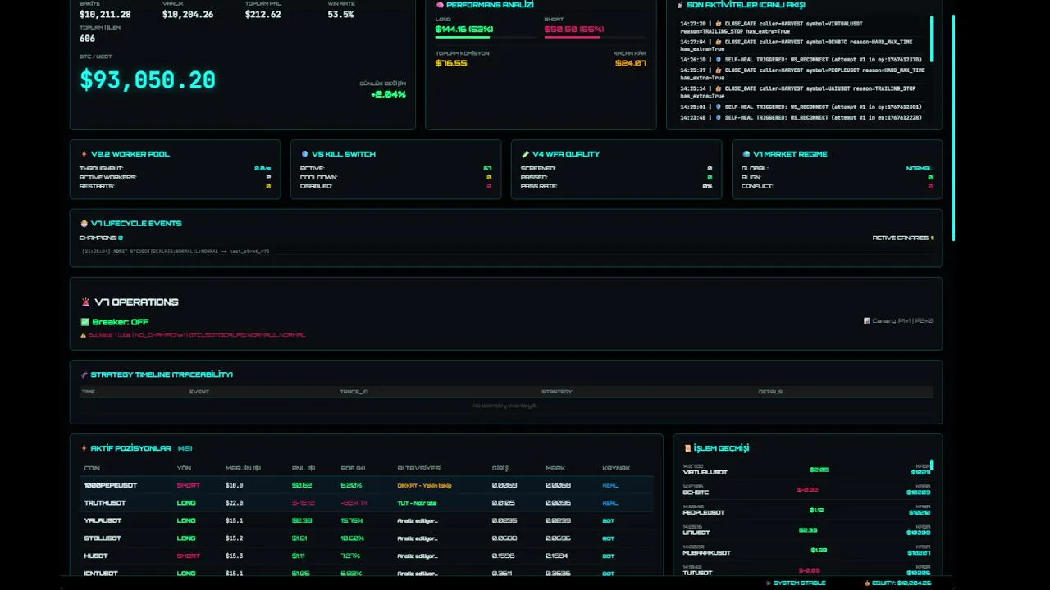Click the TRACE_ID column header in timeline
The height and width of the screenshot is (590, 1050).
pyautogui.click(x=354, y=392)
